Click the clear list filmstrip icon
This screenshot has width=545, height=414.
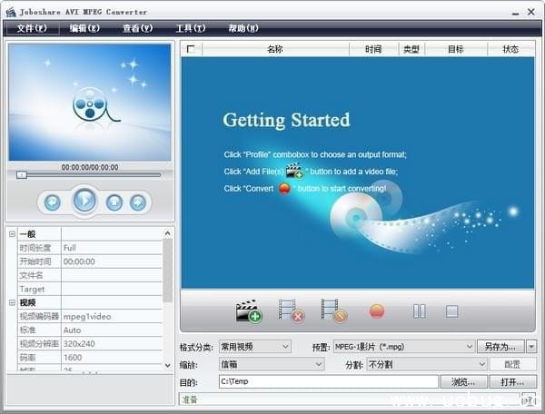click(333, 311)
